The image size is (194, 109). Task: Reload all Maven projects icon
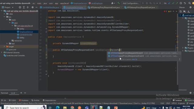(181, 12)
